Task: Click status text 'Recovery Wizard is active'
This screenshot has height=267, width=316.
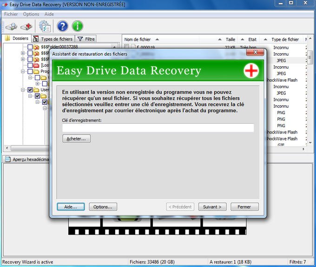Action: point(27,262)
